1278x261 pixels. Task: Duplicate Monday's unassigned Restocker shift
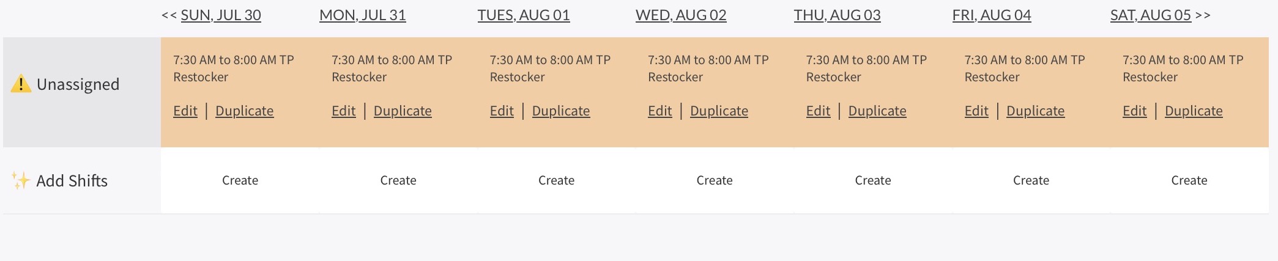click(x=403, y=111)
